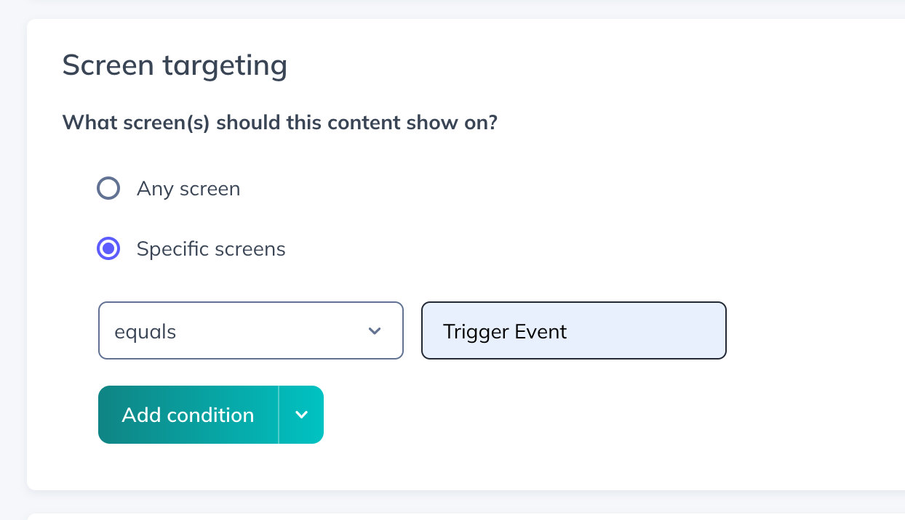Click the "equals" text in the combo box
Image resolution: width=905 pixels, height=520 pixels.
[145, 332]
